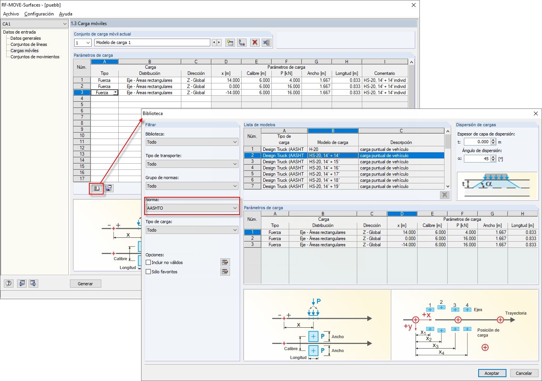Click the delete-all load sets icon
The height and width of the screenshot is (381, 542).
click(266, 42)
